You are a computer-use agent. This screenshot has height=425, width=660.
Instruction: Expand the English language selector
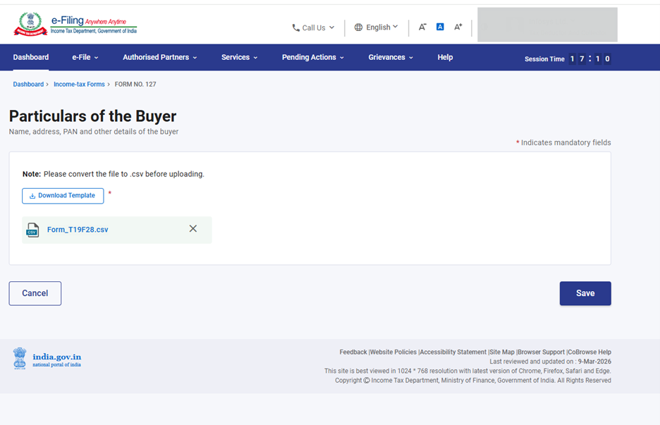click(x=376, y=27)
